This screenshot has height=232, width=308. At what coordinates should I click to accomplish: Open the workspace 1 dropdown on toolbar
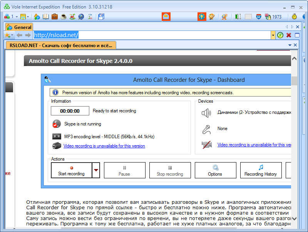pyautogui.click(x=16, y=17)
